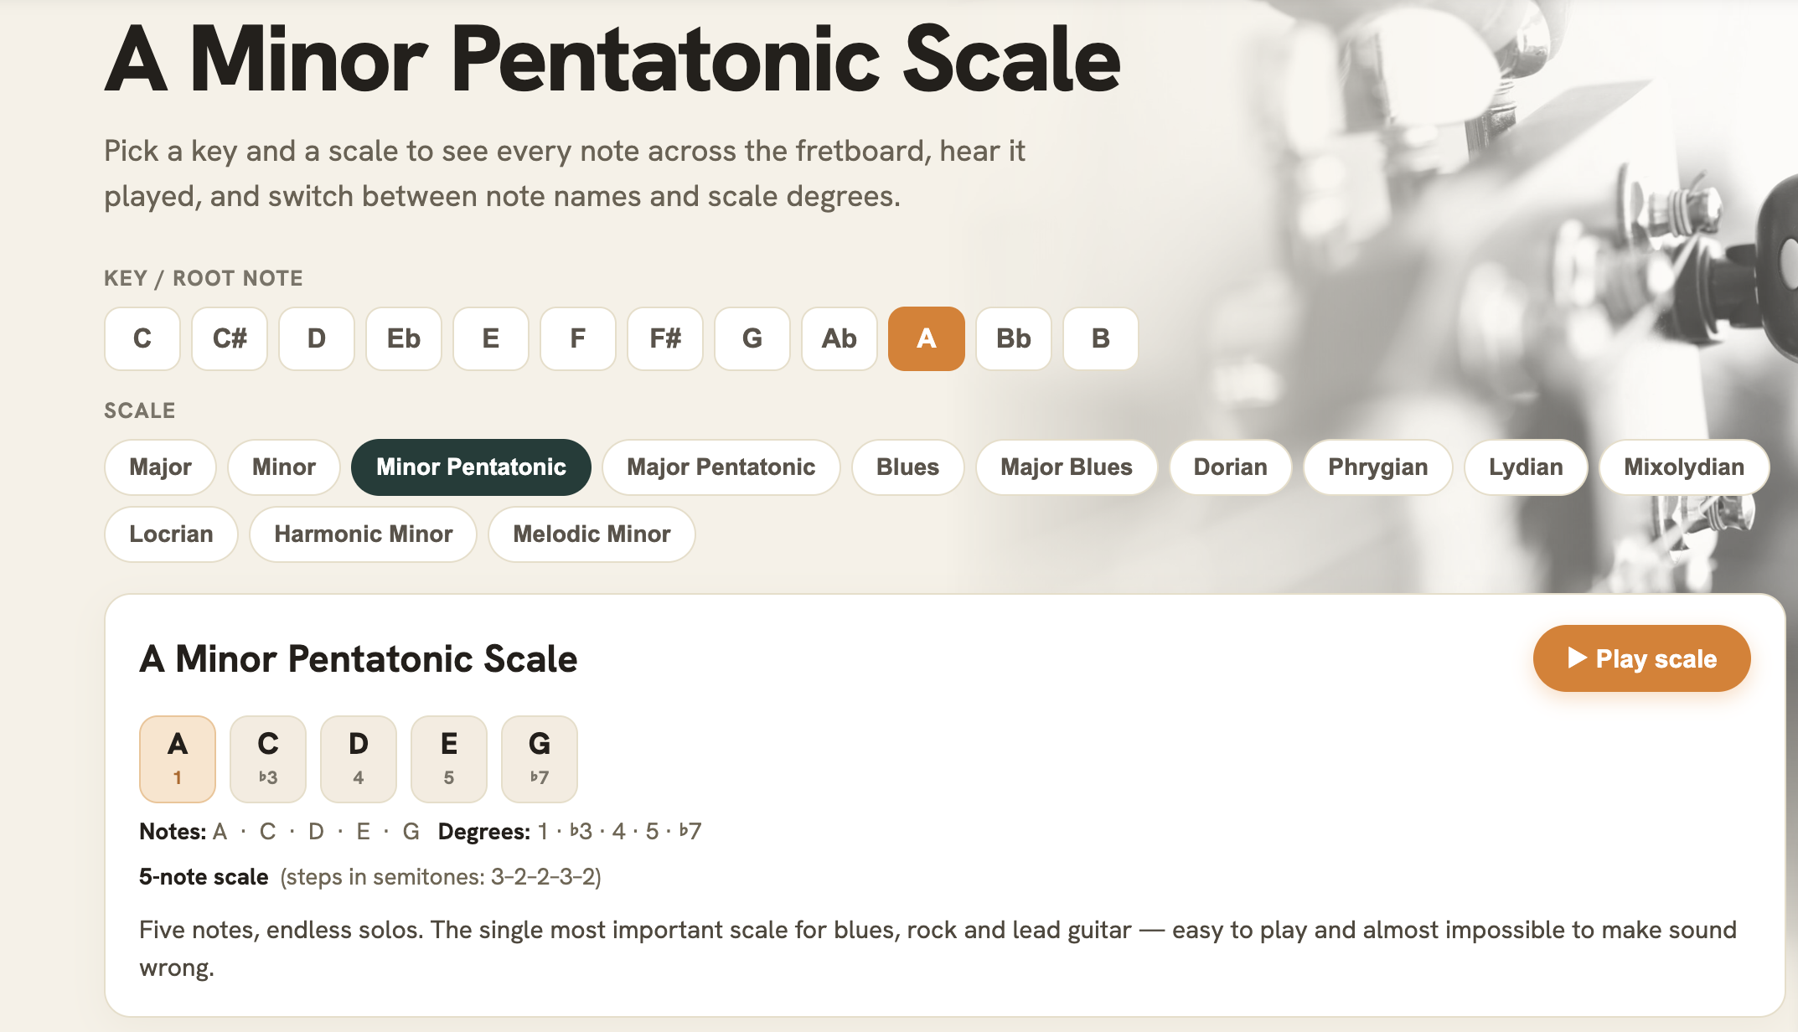Click the G flat-7 note tile
This screenshot has height=1032, width=1798.
[540, 759]
